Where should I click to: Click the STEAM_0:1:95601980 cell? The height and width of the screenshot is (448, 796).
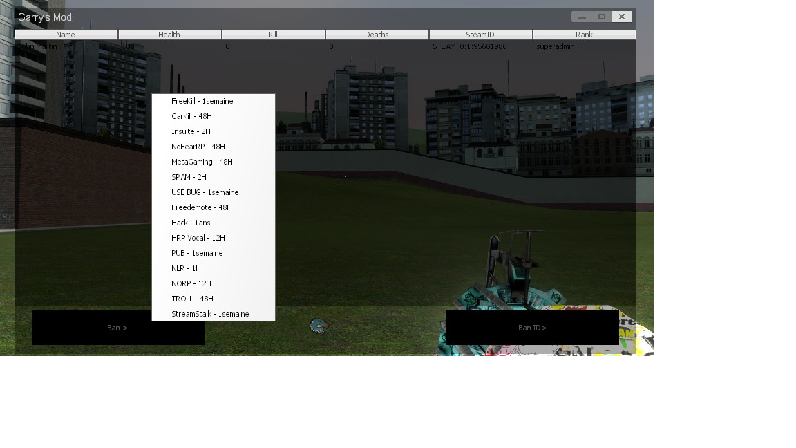click(470, 47)
